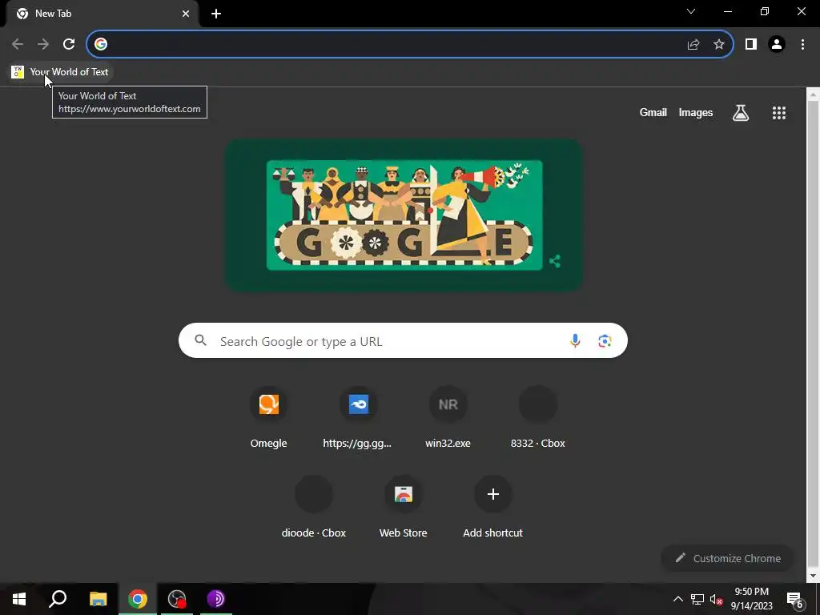The image size is (820, 615).
Task: Open the win32.exe shortcut
Action: pos(448,417)
